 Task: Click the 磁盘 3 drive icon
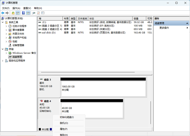point(41,79)
